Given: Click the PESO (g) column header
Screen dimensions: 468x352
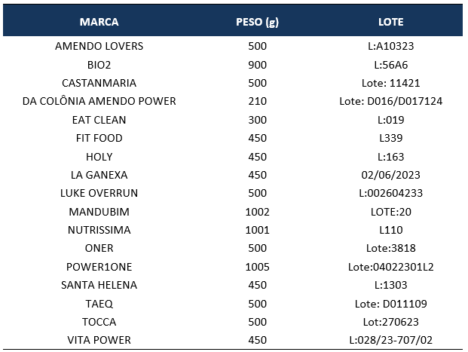Looking at the screenshot, I should [x=257, y=22].
